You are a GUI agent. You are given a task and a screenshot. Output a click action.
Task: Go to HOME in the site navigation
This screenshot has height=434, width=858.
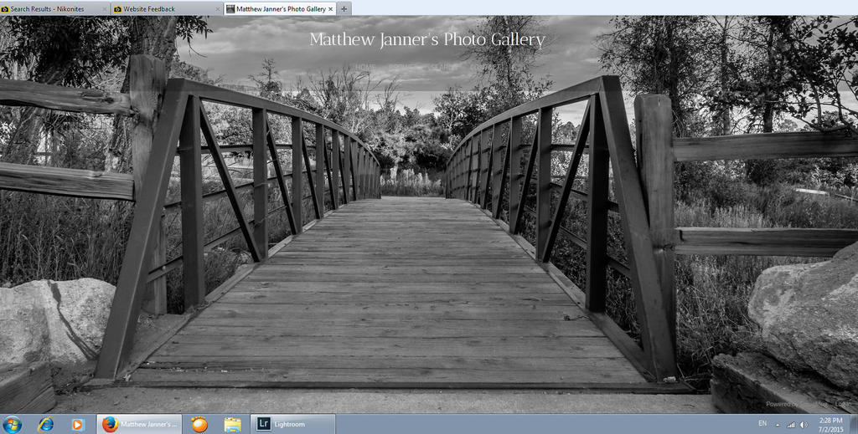366,67
